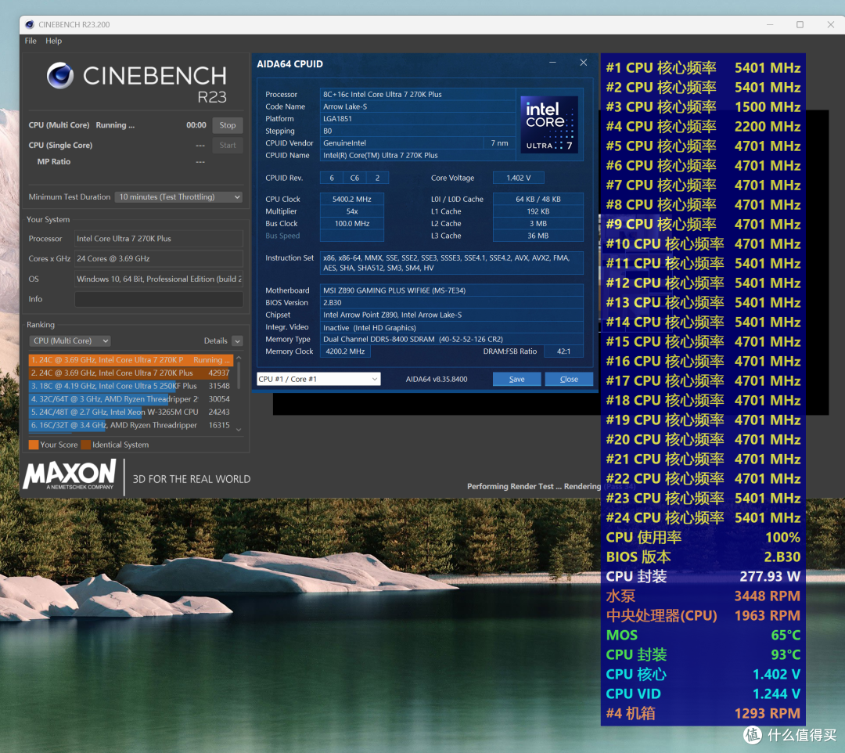Click the CPU 使用率 100% sensor row

tap(703, 538)
